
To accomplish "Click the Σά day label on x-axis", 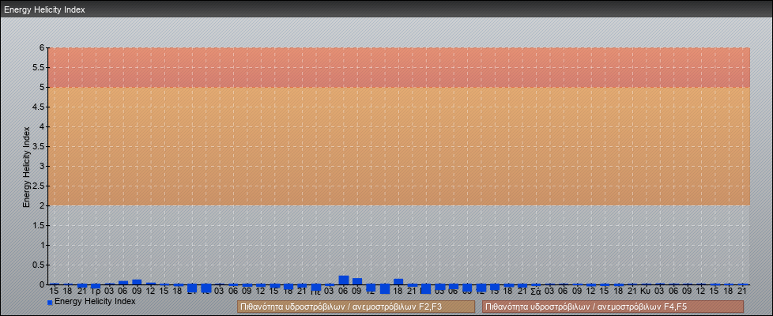I will [535, 292].
